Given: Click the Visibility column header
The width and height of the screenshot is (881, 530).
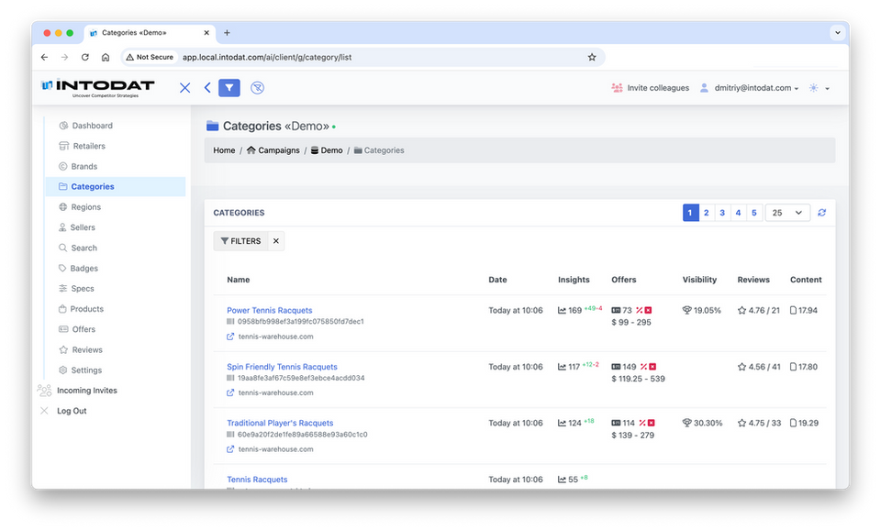Looking at the screenshot, I should click(699, 280).
